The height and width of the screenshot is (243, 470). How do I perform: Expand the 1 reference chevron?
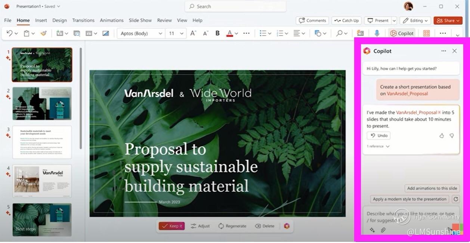[387, 147]
